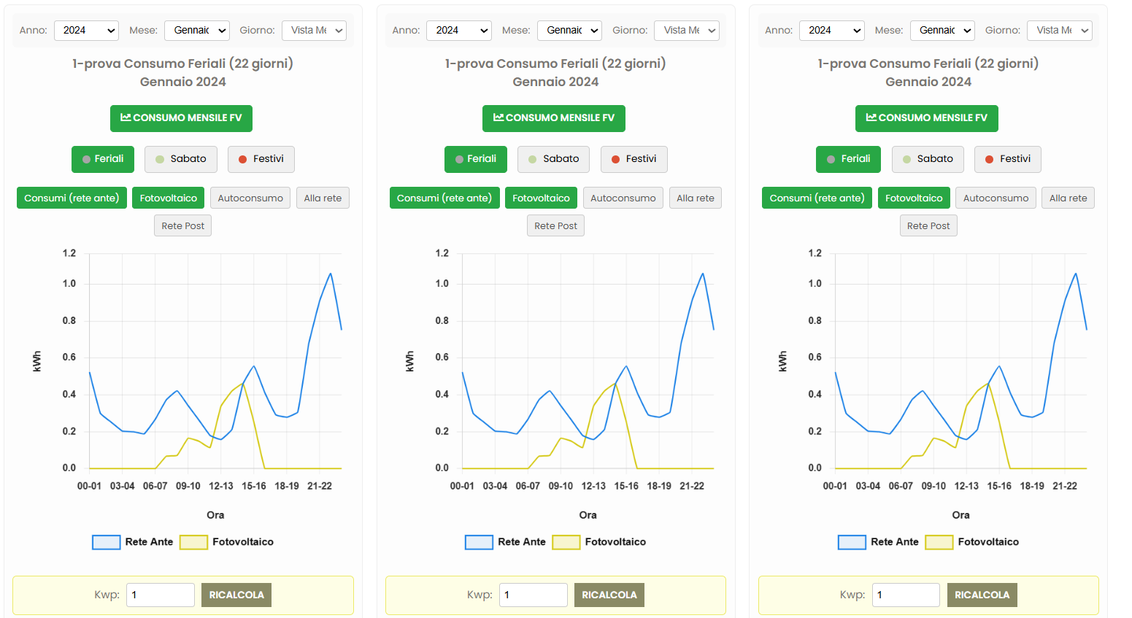The image size is (1132, 618).
Task: Expand the Giorno dropdown in right panel
Action: 1059,31
